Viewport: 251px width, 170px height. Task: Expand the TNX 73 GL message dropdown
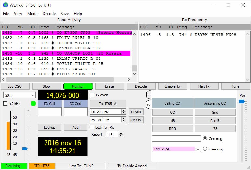point(198,149)
